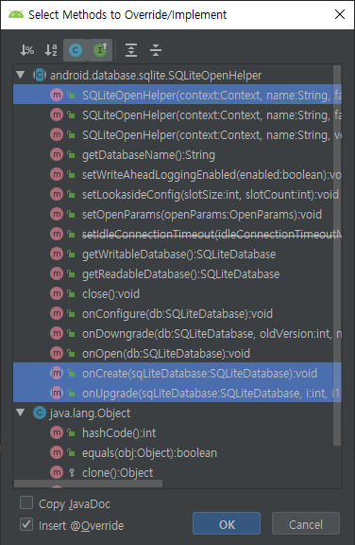Sort methods alphabetically
This screenshot has width=355, height=545.
[x=51, y=50]
